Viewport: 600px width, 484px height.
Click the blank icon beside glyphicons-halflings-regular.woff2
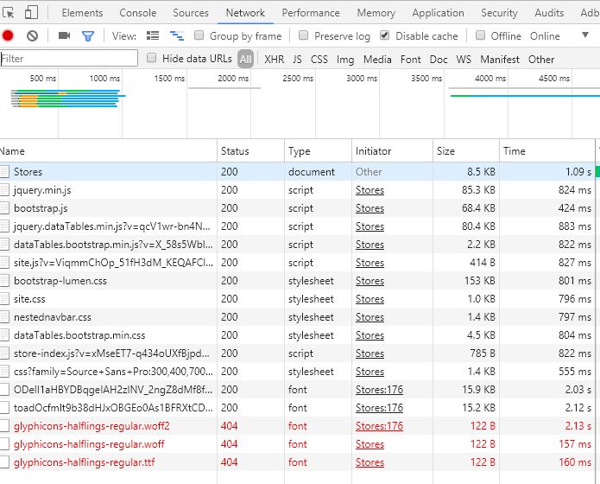pos(4,426)
